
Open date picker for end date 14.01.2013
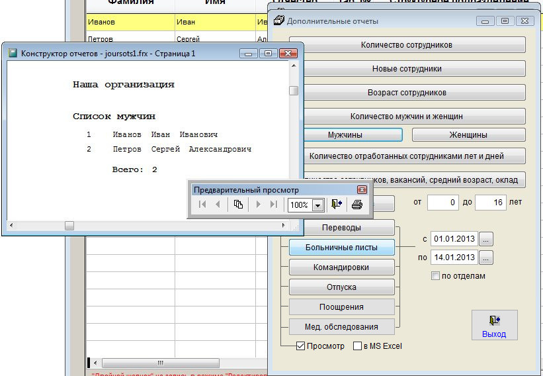click(x=486, y=258)
